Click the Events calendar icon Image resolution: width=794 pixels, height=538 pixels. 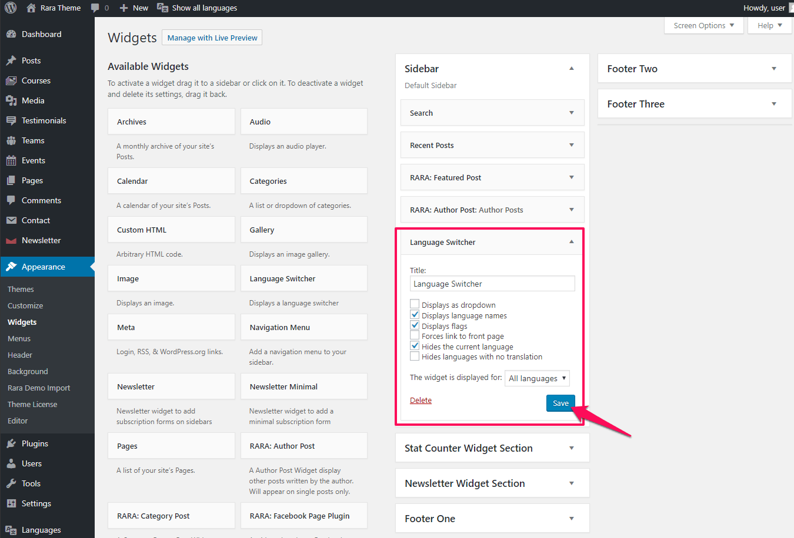coord(11,160)
